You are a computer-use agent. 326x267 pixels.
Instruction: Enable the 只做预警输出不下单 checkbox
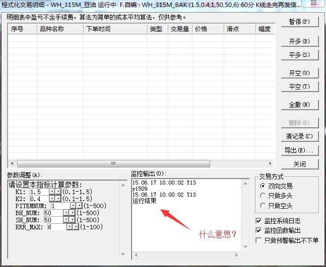(259, 240)
